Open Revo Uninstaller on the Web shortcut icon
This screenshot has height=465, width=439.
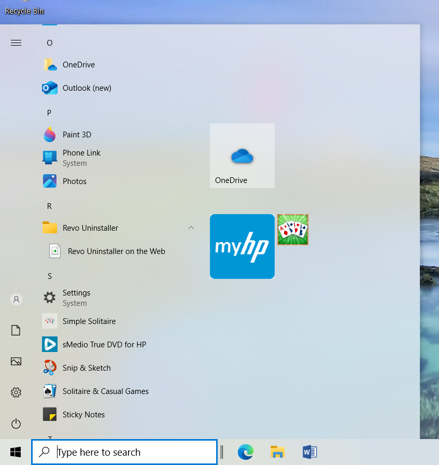pyautogui.click(x=55, y=251)
